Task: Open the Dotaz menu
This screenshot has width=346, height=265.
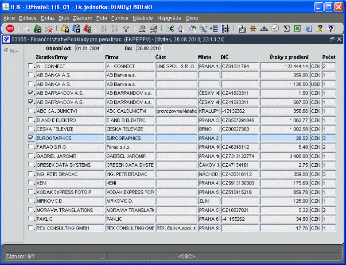Action: 48,18
